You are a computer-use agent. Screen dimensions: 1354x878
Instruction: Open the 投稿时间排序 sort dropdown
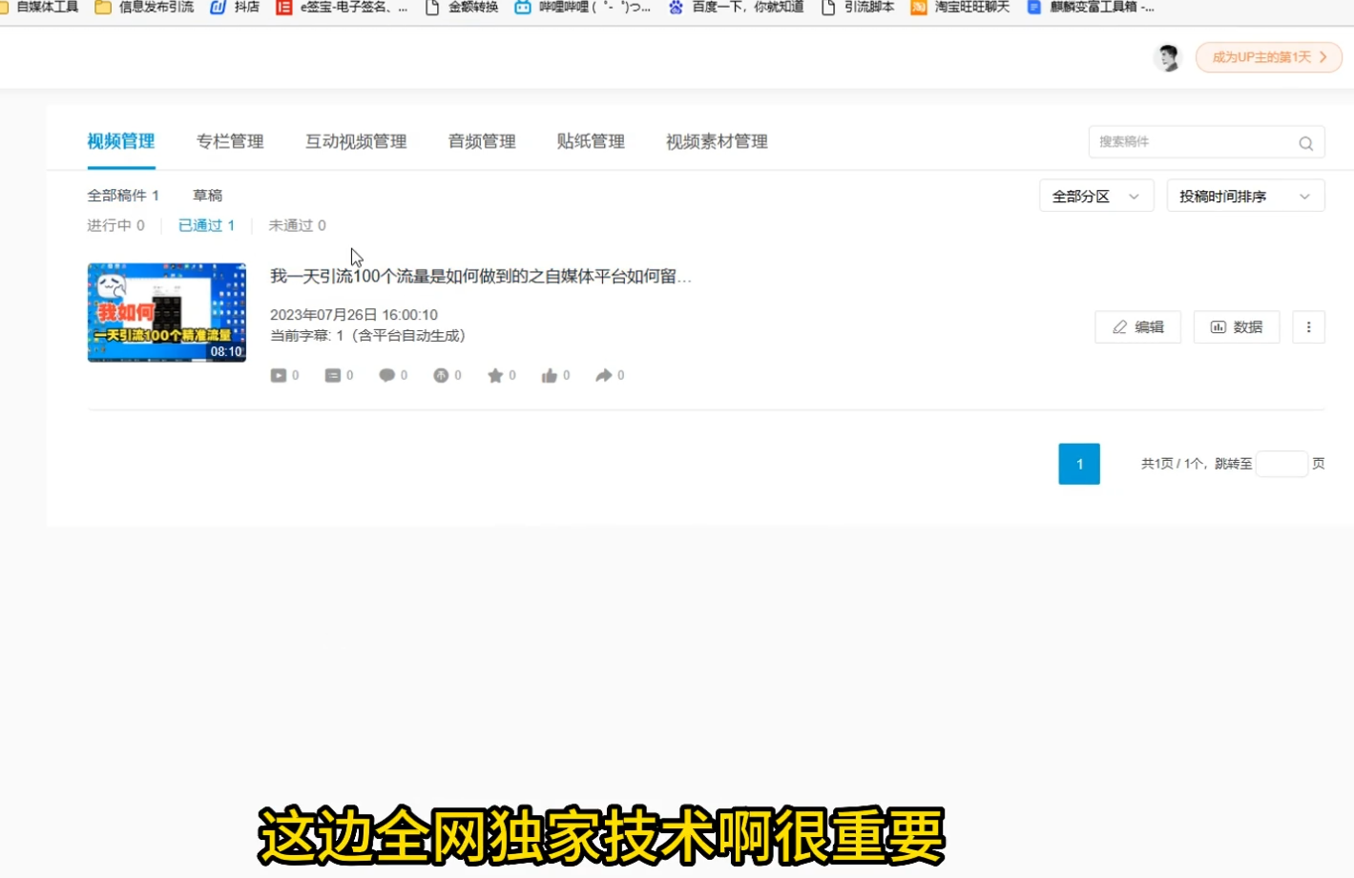point(1244,197)
